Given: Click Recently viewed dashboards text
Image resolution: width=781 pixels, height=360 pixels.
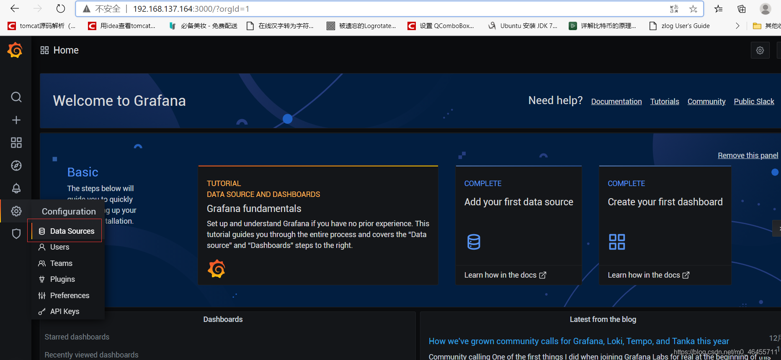Looking at the screenshot, I should click(91, 355).
